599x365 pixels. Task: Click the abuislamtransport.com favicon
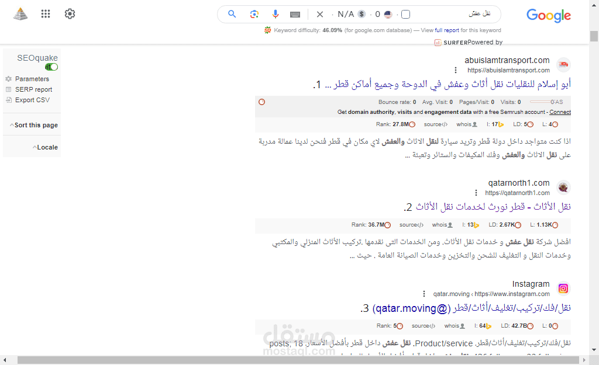pos(563,65)
